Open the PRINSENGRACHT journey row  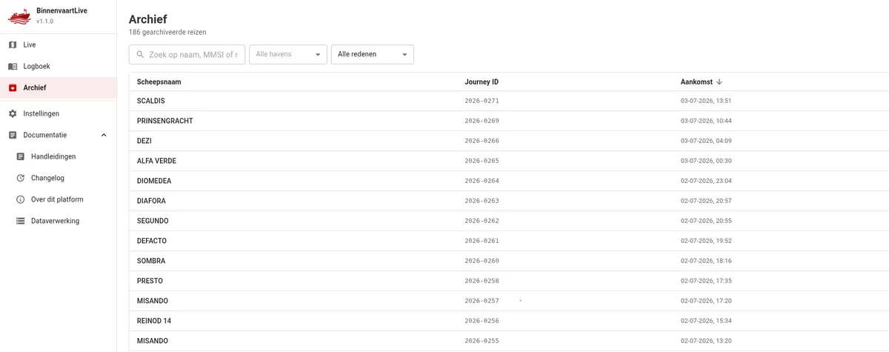pos(509,121)
